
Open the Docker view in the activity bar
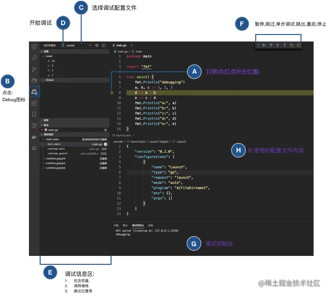pos(34,137)
